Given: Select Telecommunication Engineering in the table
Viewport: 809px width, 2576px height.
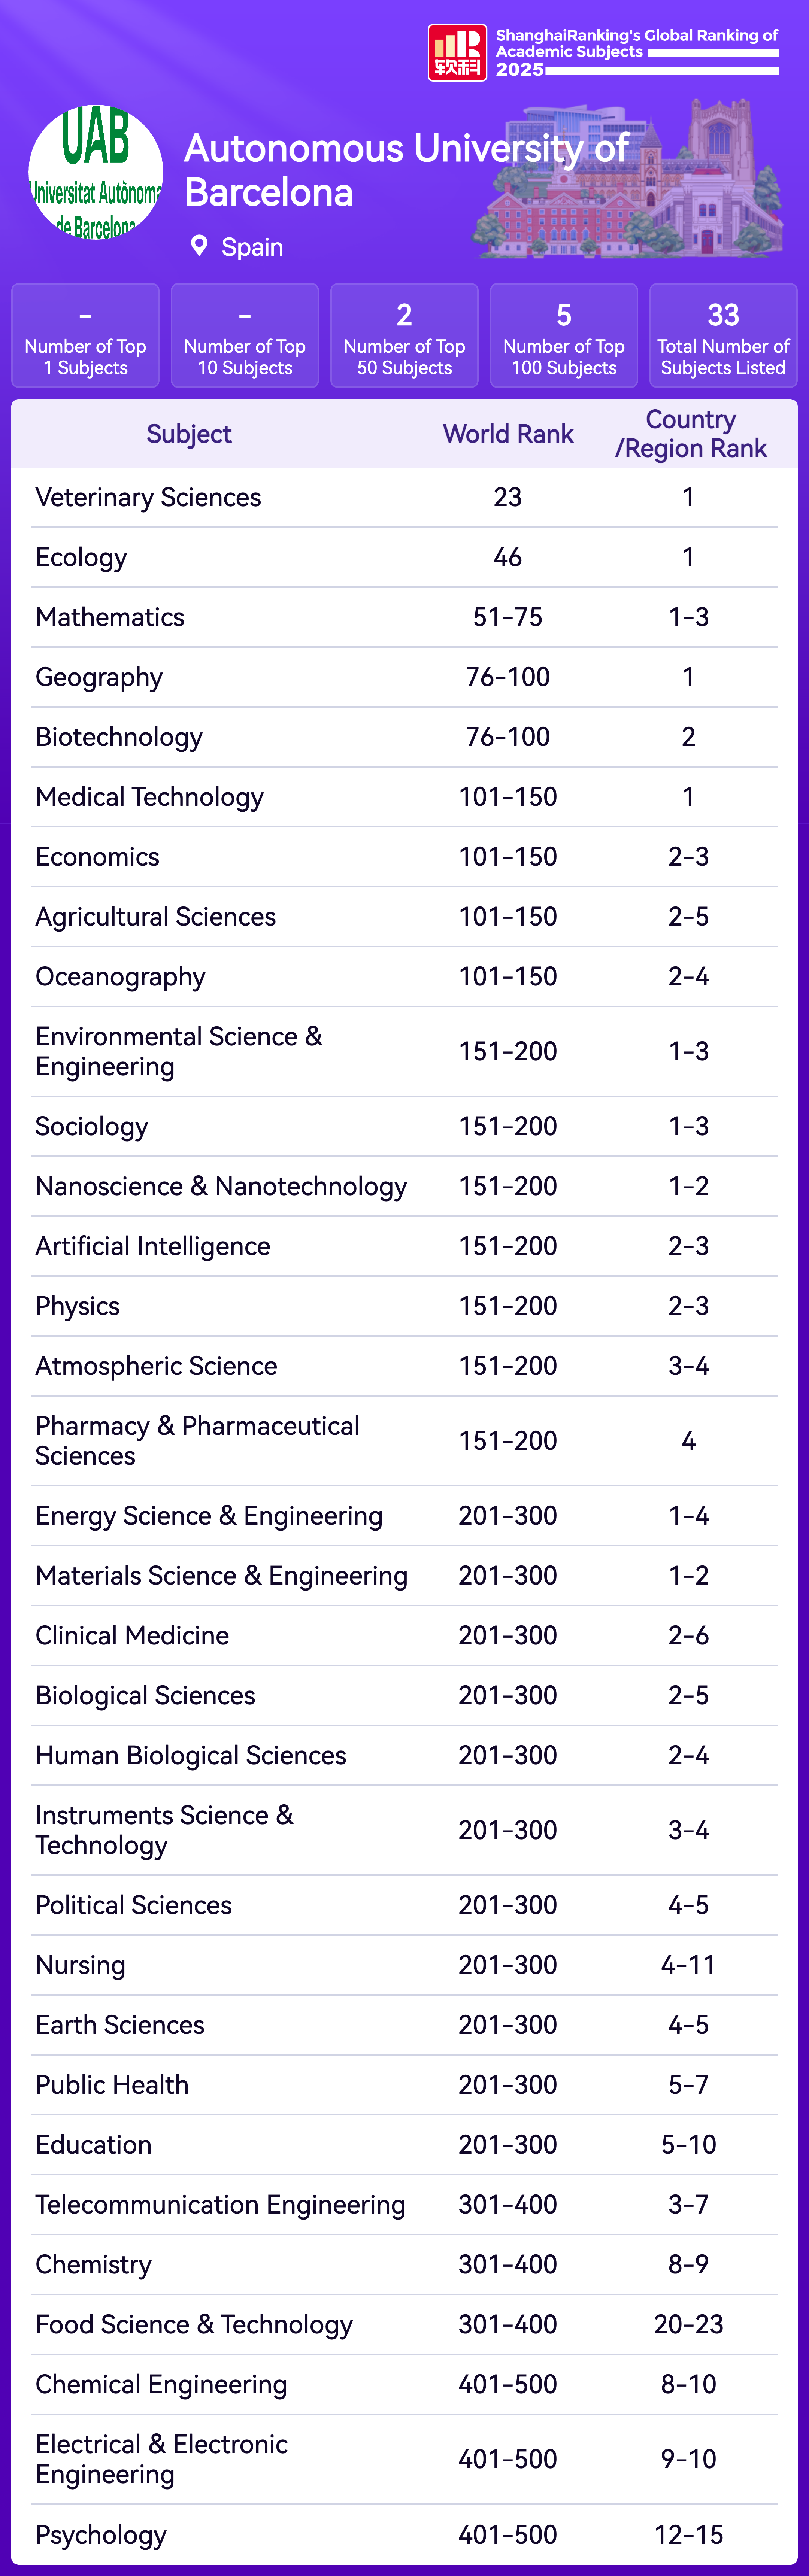Looking at the screenshot, I should [220, 2204].
